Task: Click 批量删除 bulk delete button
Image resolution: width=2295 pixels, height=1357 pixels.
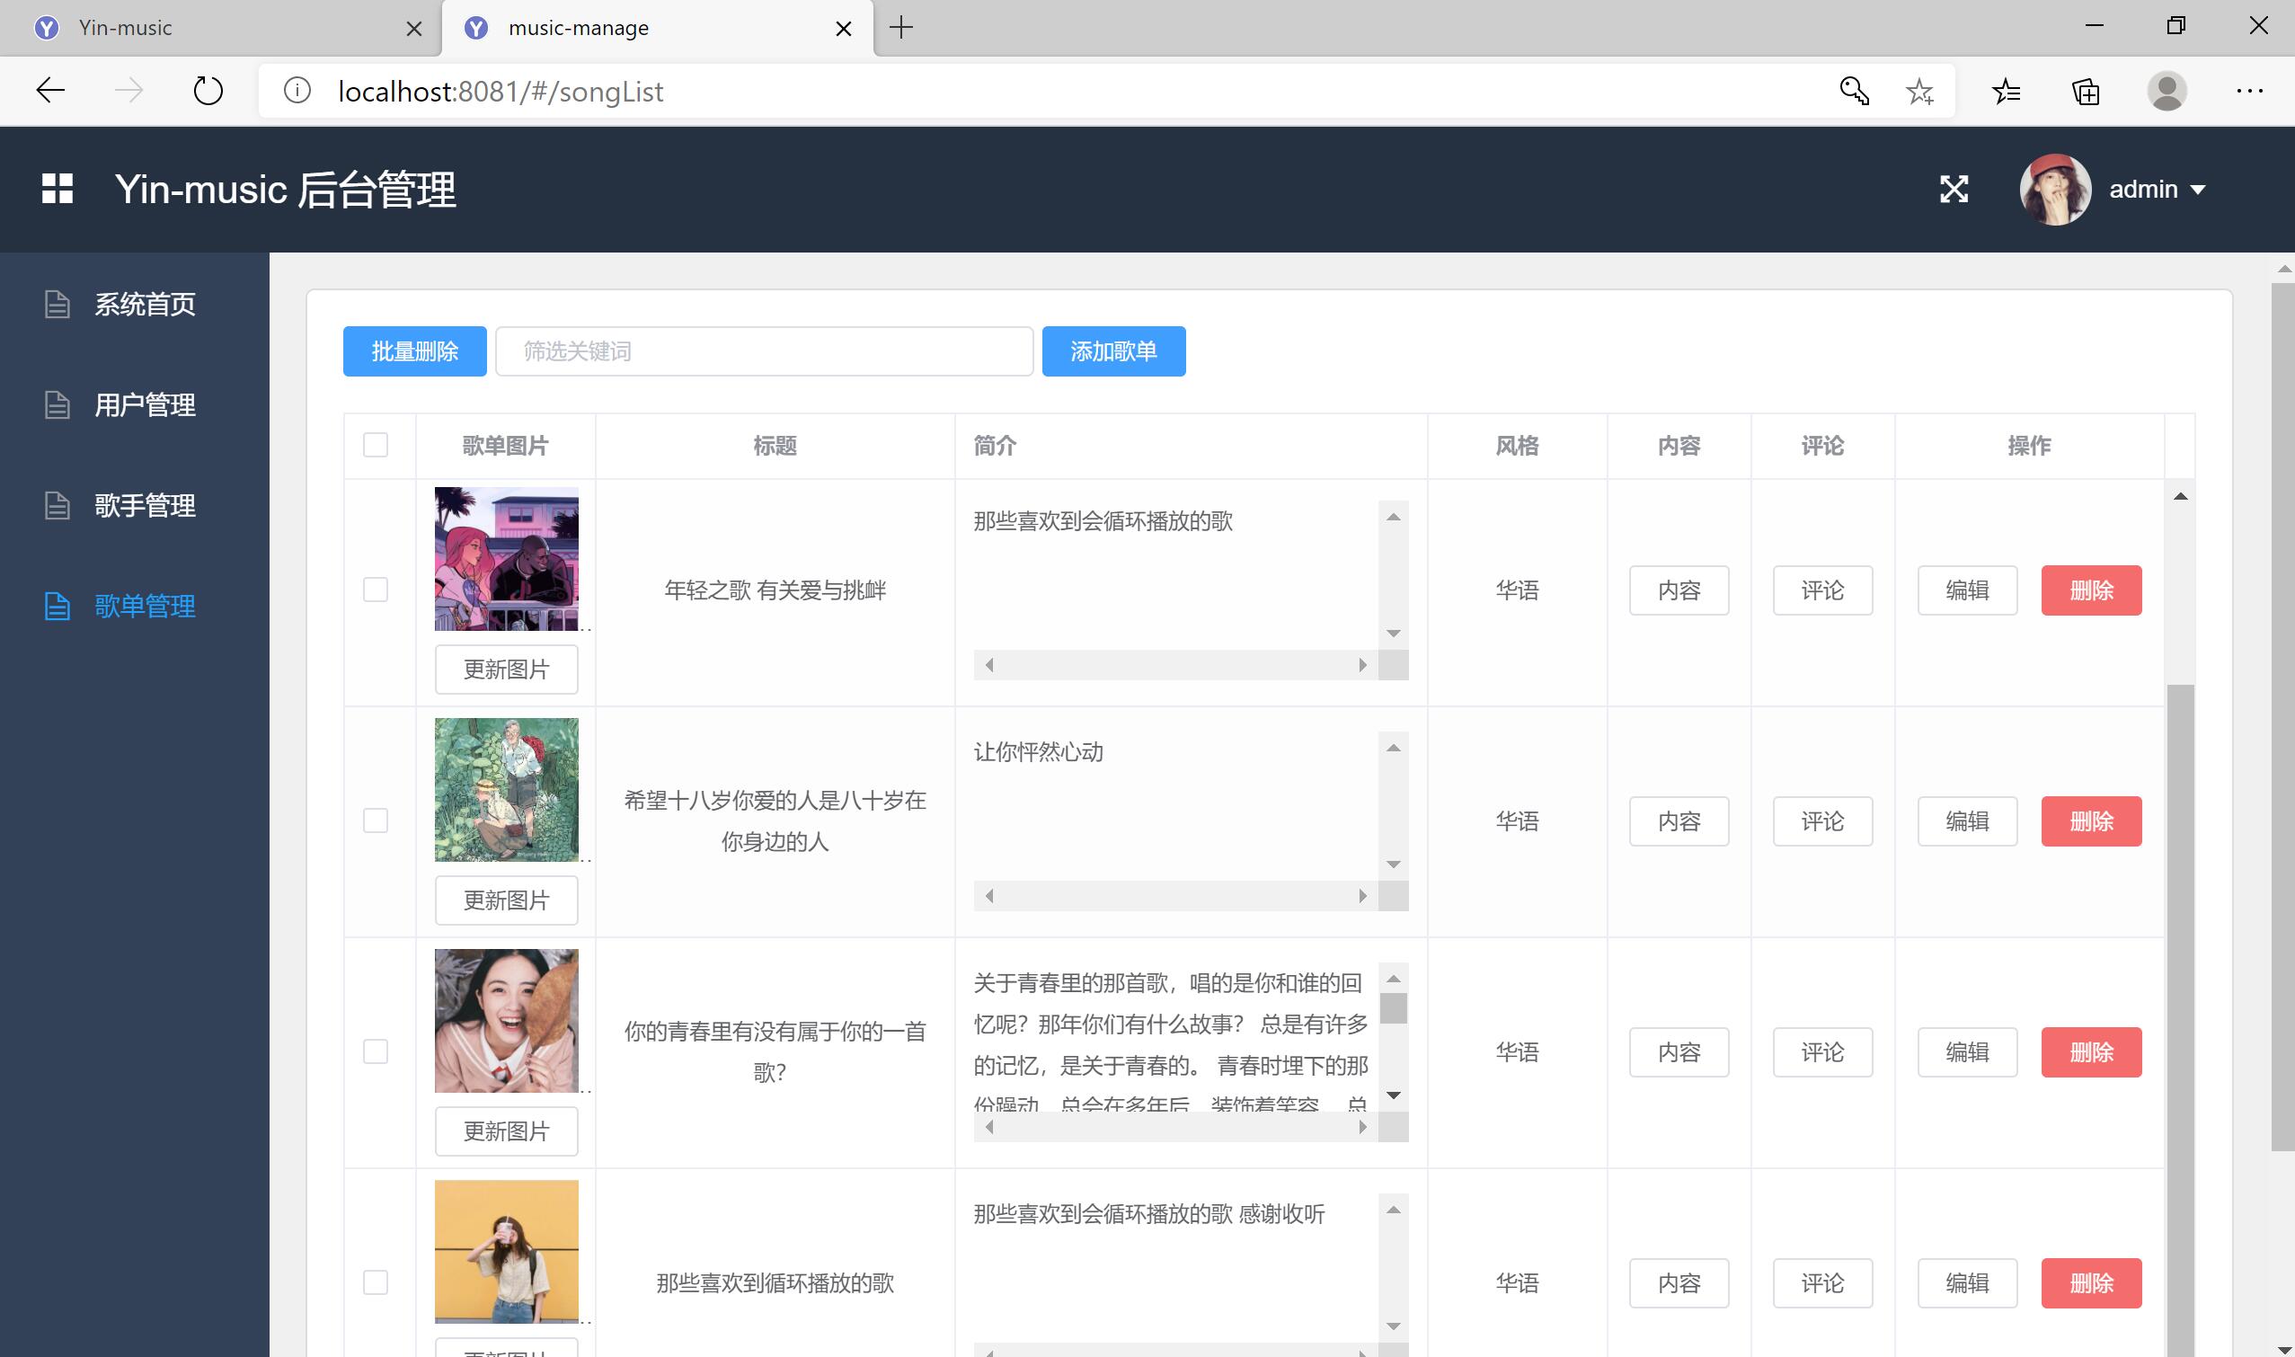Action: (413, 350)
